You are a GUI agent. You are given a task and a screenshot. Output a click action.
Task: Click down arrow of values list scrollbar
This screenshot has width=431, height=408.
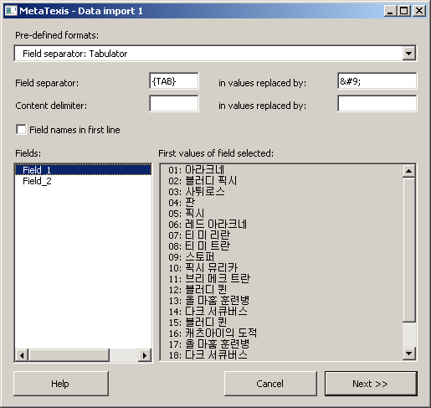(x=409, y=354)
